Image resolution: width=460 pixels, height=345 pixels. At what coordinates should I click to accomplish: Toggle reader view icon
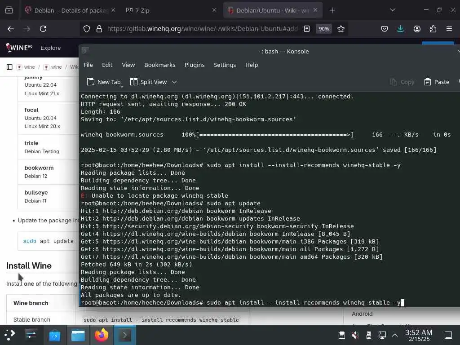pos(306,29)
